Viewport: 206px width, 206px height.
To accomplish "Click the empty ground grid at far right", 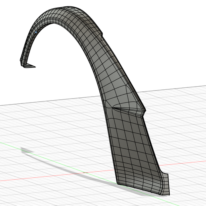I will coord(189,120).
